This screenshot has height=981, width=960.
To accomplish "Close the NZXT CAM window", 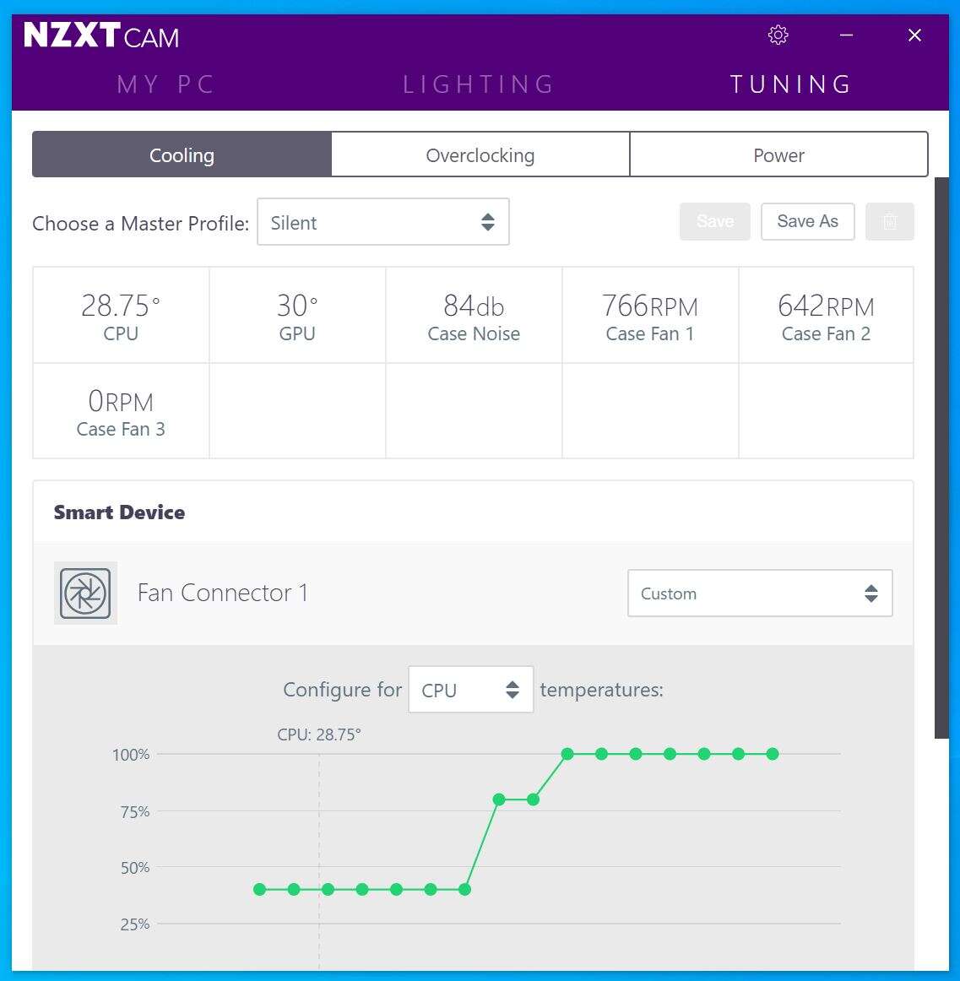I will [x=914, y=35].
